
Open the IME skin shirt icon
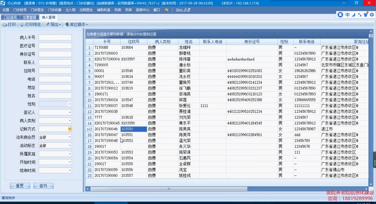366,14
